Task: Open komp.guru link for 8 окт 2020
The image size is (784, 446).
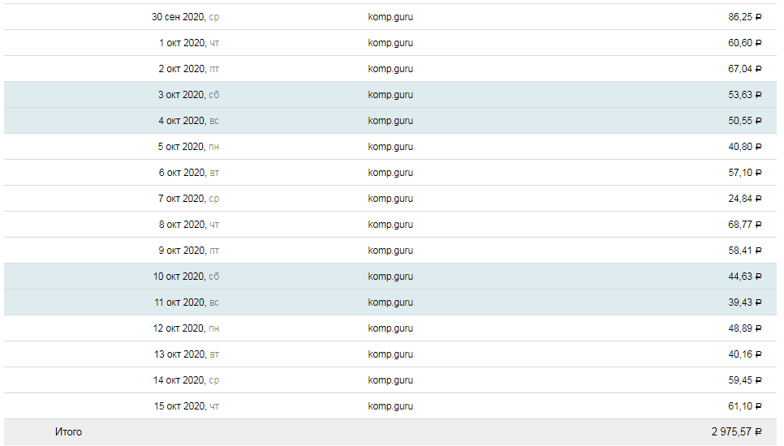Action: click(x=390, y=225)
